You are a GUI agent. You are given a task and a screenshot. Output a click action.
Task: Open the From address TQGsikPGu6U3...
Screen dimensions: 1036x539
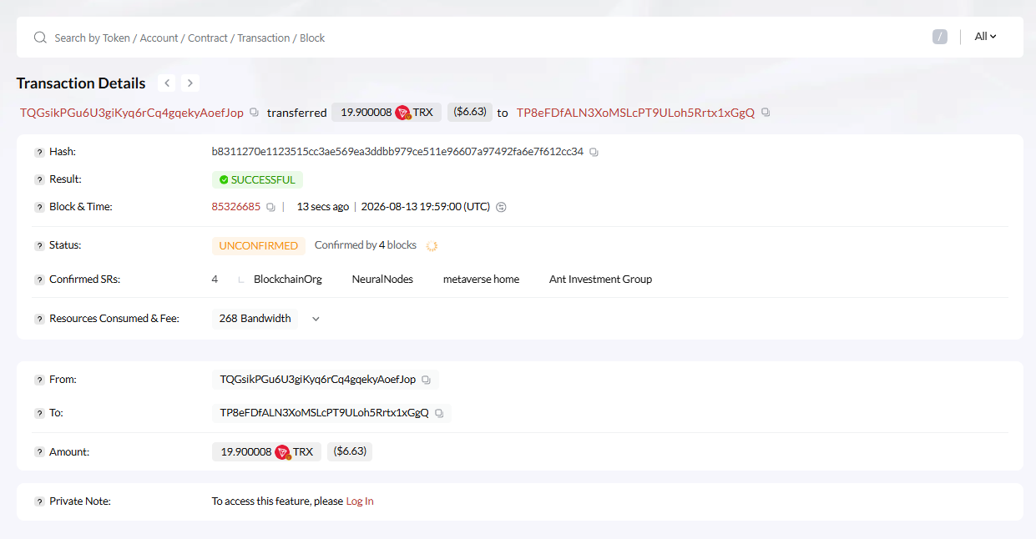click(318, 380)
